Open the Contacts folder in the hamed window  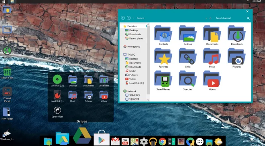(163, 35)
